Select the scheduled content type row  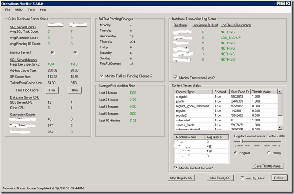point(226,120)
